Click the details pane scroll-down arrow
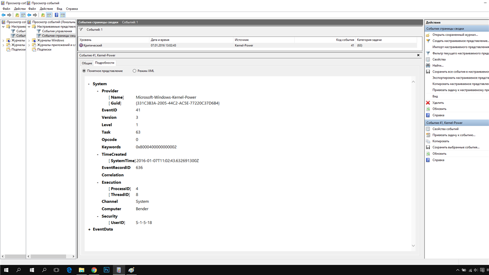489x275 pixels. point(413,246)
